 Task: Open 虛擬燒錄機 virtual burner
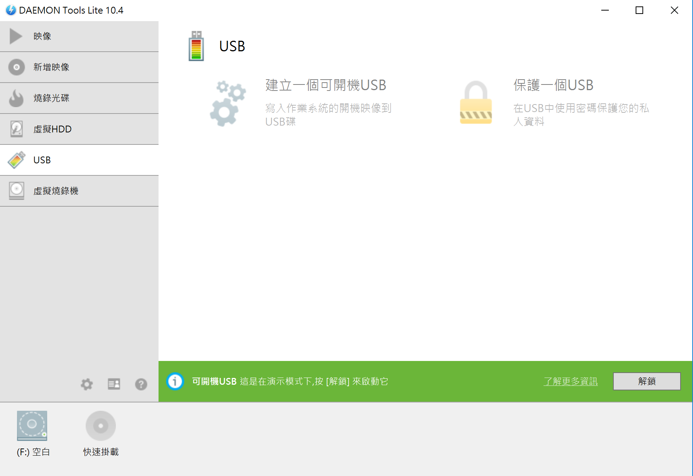[16, 190]
